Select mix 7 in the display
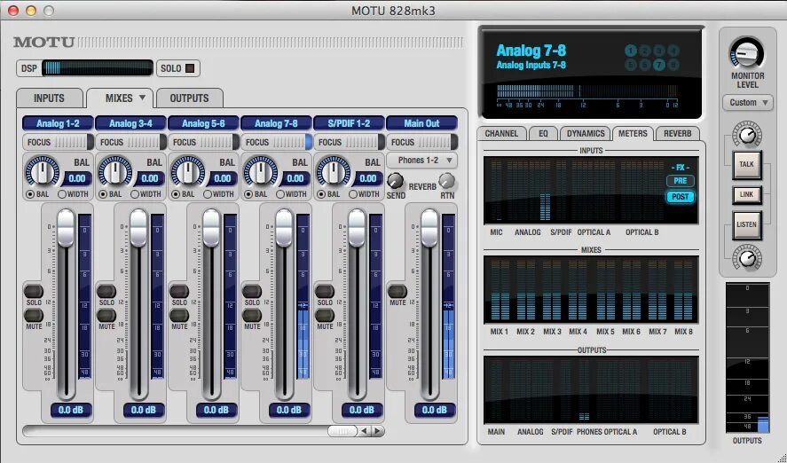The image size is (787, 463). click(x=659, y=65)
